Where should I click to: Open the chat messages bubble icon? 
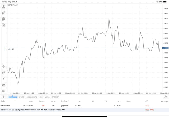pyautogui.click(x=3, y=19)
